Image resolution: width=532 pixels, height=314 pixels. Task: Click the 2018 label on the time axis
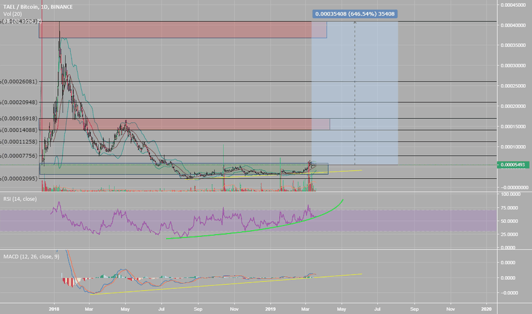[54, 309]
